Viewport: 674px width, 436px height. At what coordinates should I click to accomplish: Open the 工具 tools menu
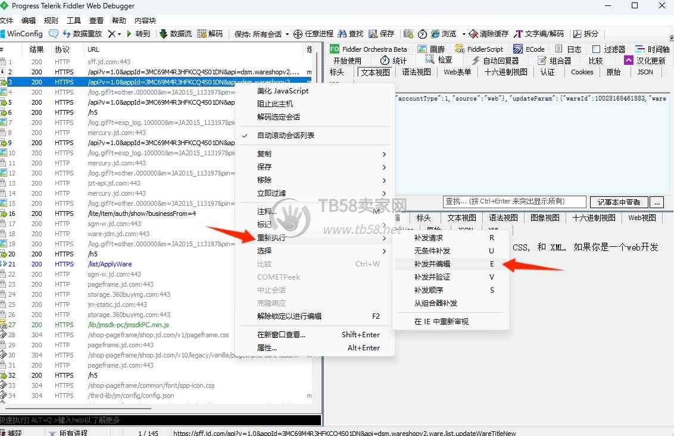click(73, 20)
